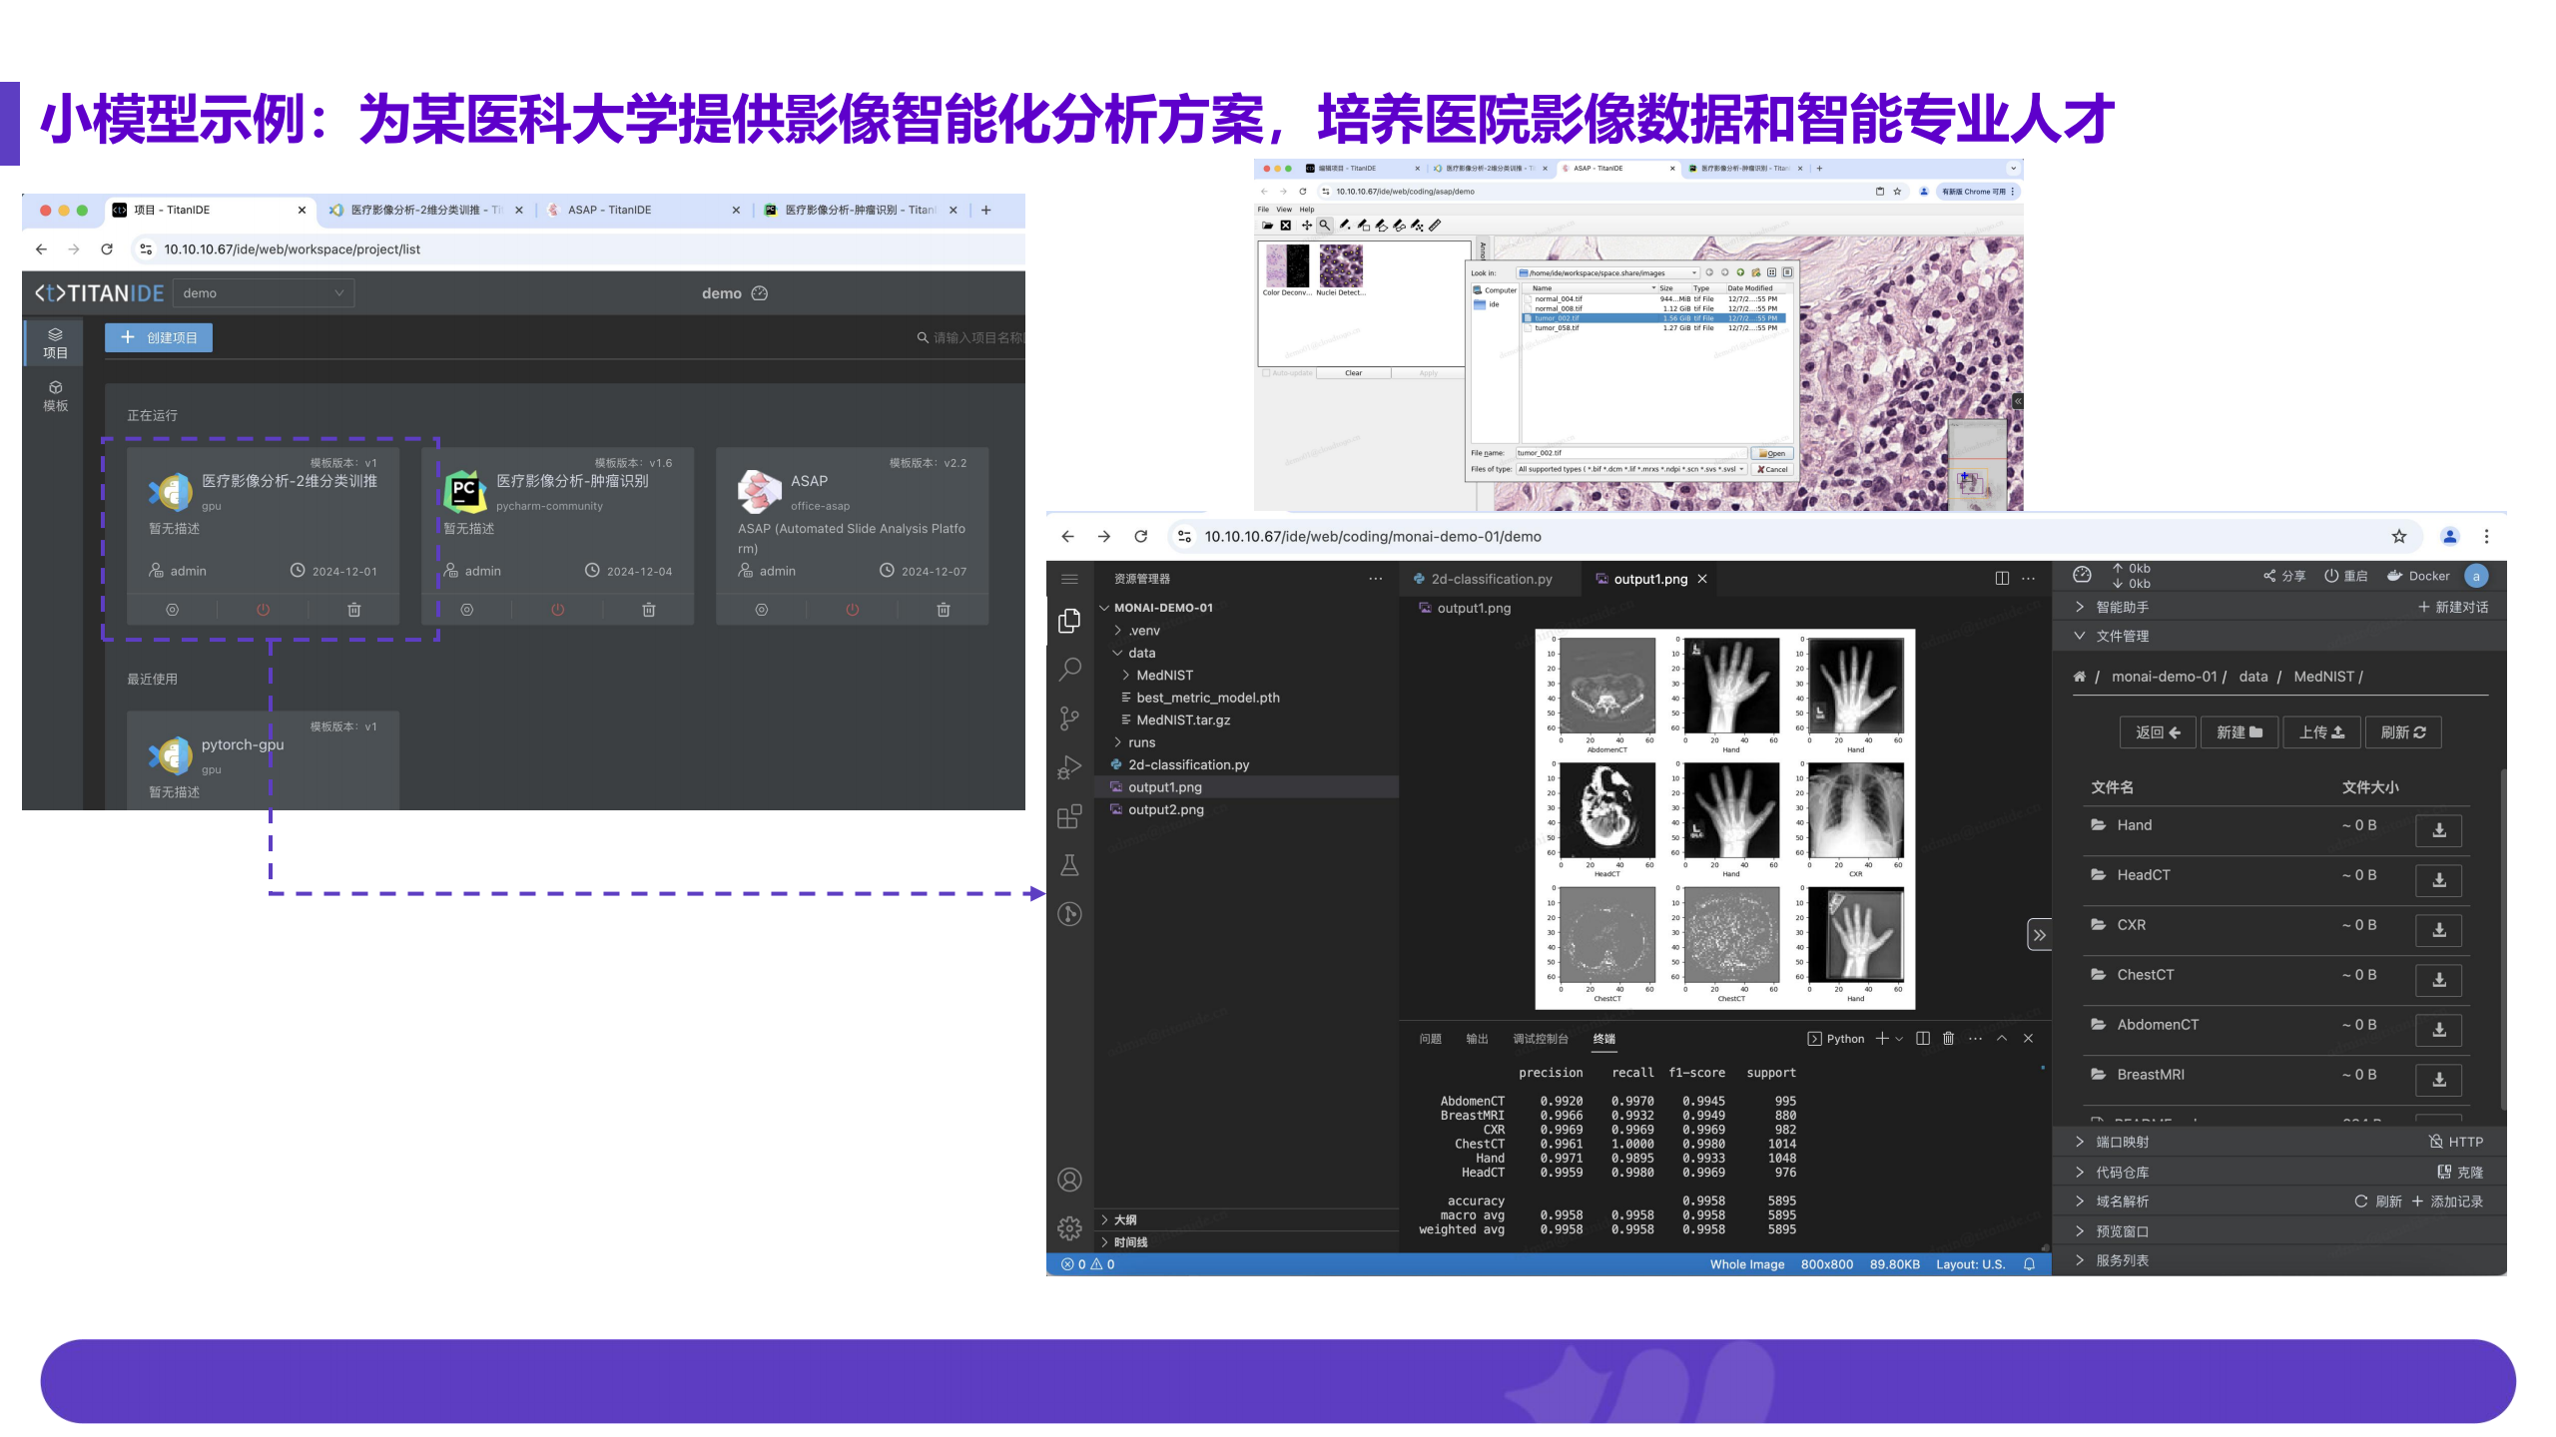Expand the 端口映射 section

2122,1142
